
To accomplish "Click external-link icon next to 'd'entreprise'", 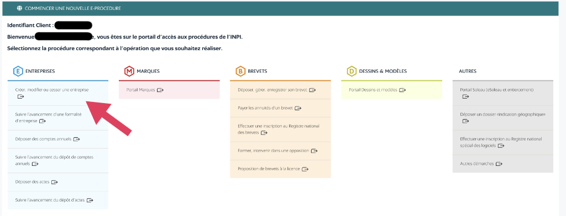I will [x=43, y=121].
